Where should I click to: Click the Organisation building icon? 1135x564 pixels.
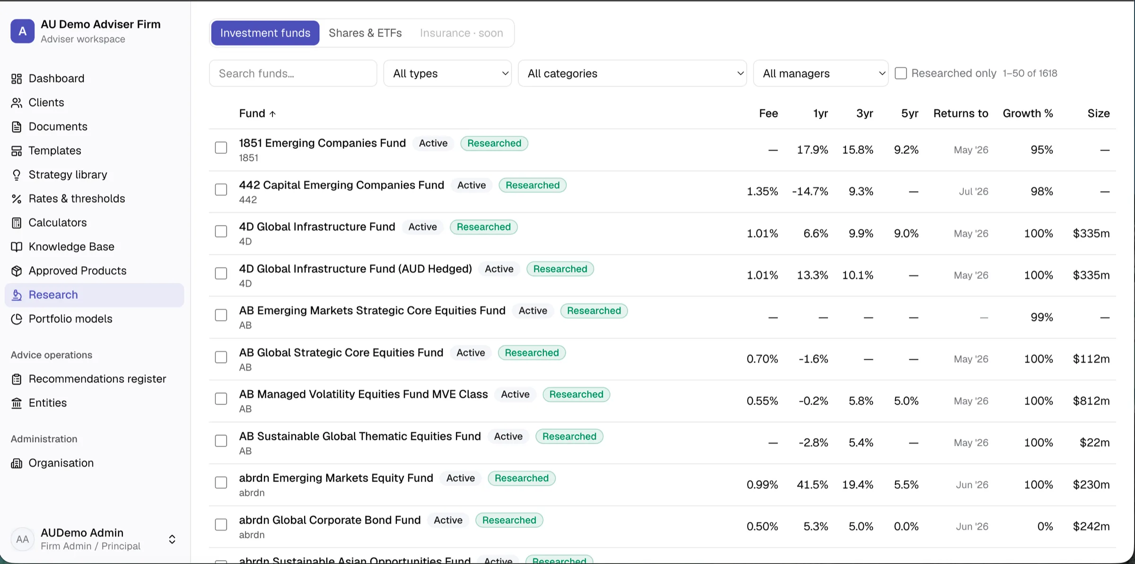click(17, 463)
